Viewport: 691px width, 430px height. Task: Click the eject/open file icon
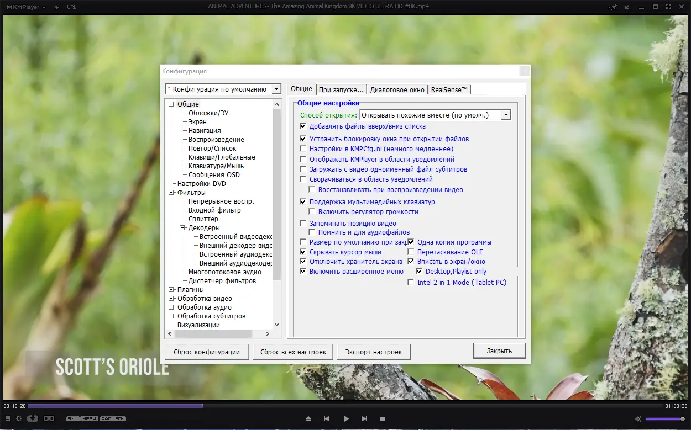click(308, 419)
